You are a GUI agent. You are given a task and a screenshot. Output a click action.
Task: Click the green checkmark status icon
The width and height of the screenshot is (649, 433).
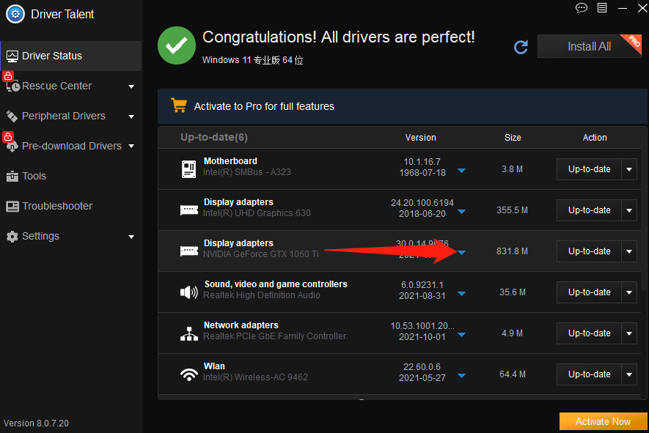[x=177, y=45]
